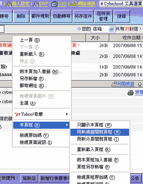Image resolution: width=143 pixels, height=184 pixels.
Task: Open the 本頁框 (H) submenu item
Action: [41, 125]
